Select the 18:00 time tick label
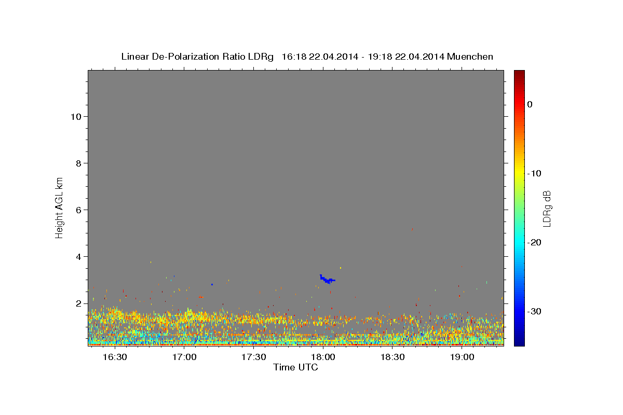The height and width of the screenshot is (415, 623). (x=323, y=357)
